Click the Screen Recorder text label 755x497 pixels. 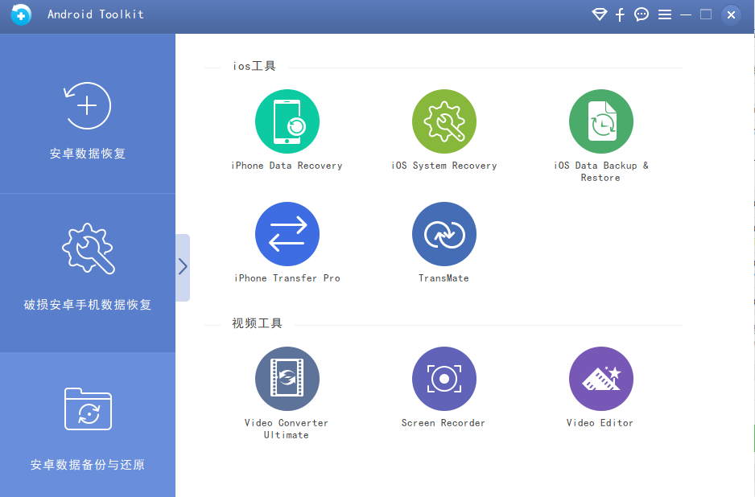click(444, 423)
